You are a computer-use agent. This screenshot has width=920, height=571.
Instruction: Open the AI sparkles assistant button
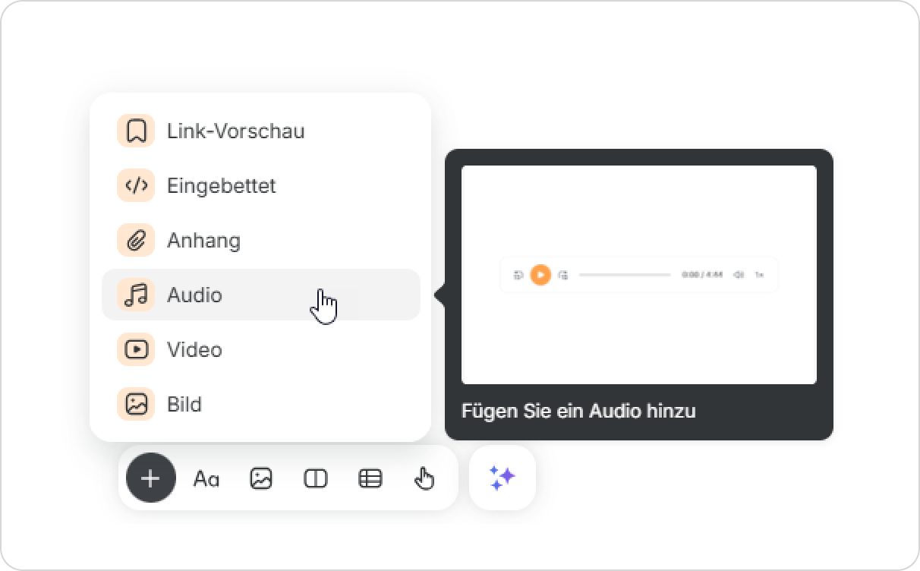[x=502, y=478]
